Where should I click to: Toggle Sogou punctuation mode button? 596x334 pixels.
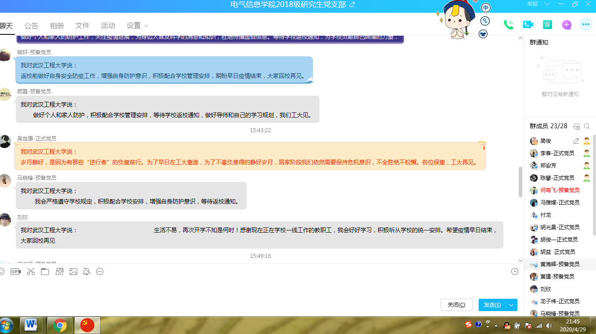[x=485, y=21]
